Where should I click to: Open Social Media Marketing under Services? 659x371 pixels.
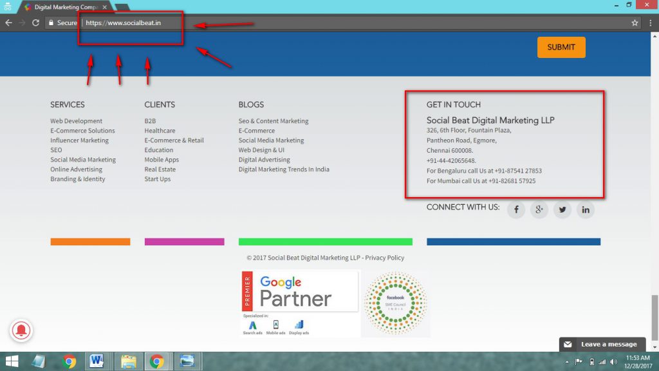[83, 160]
